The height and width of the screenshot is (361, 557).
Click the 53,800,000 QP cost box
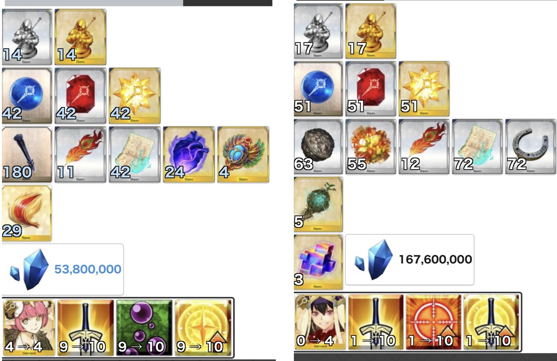(x=63, y=269)
